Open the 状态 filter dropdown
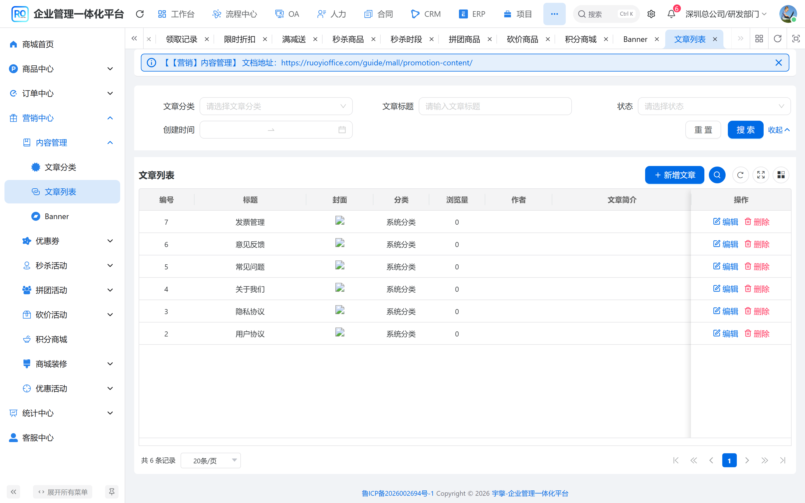The height and width of the screenshot is (503, 805). tap(714, 106)
